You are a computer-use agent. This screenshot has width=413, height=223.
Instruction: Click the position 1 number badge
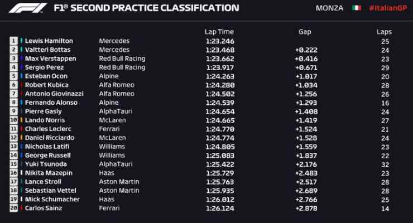[x=14, y=41]
